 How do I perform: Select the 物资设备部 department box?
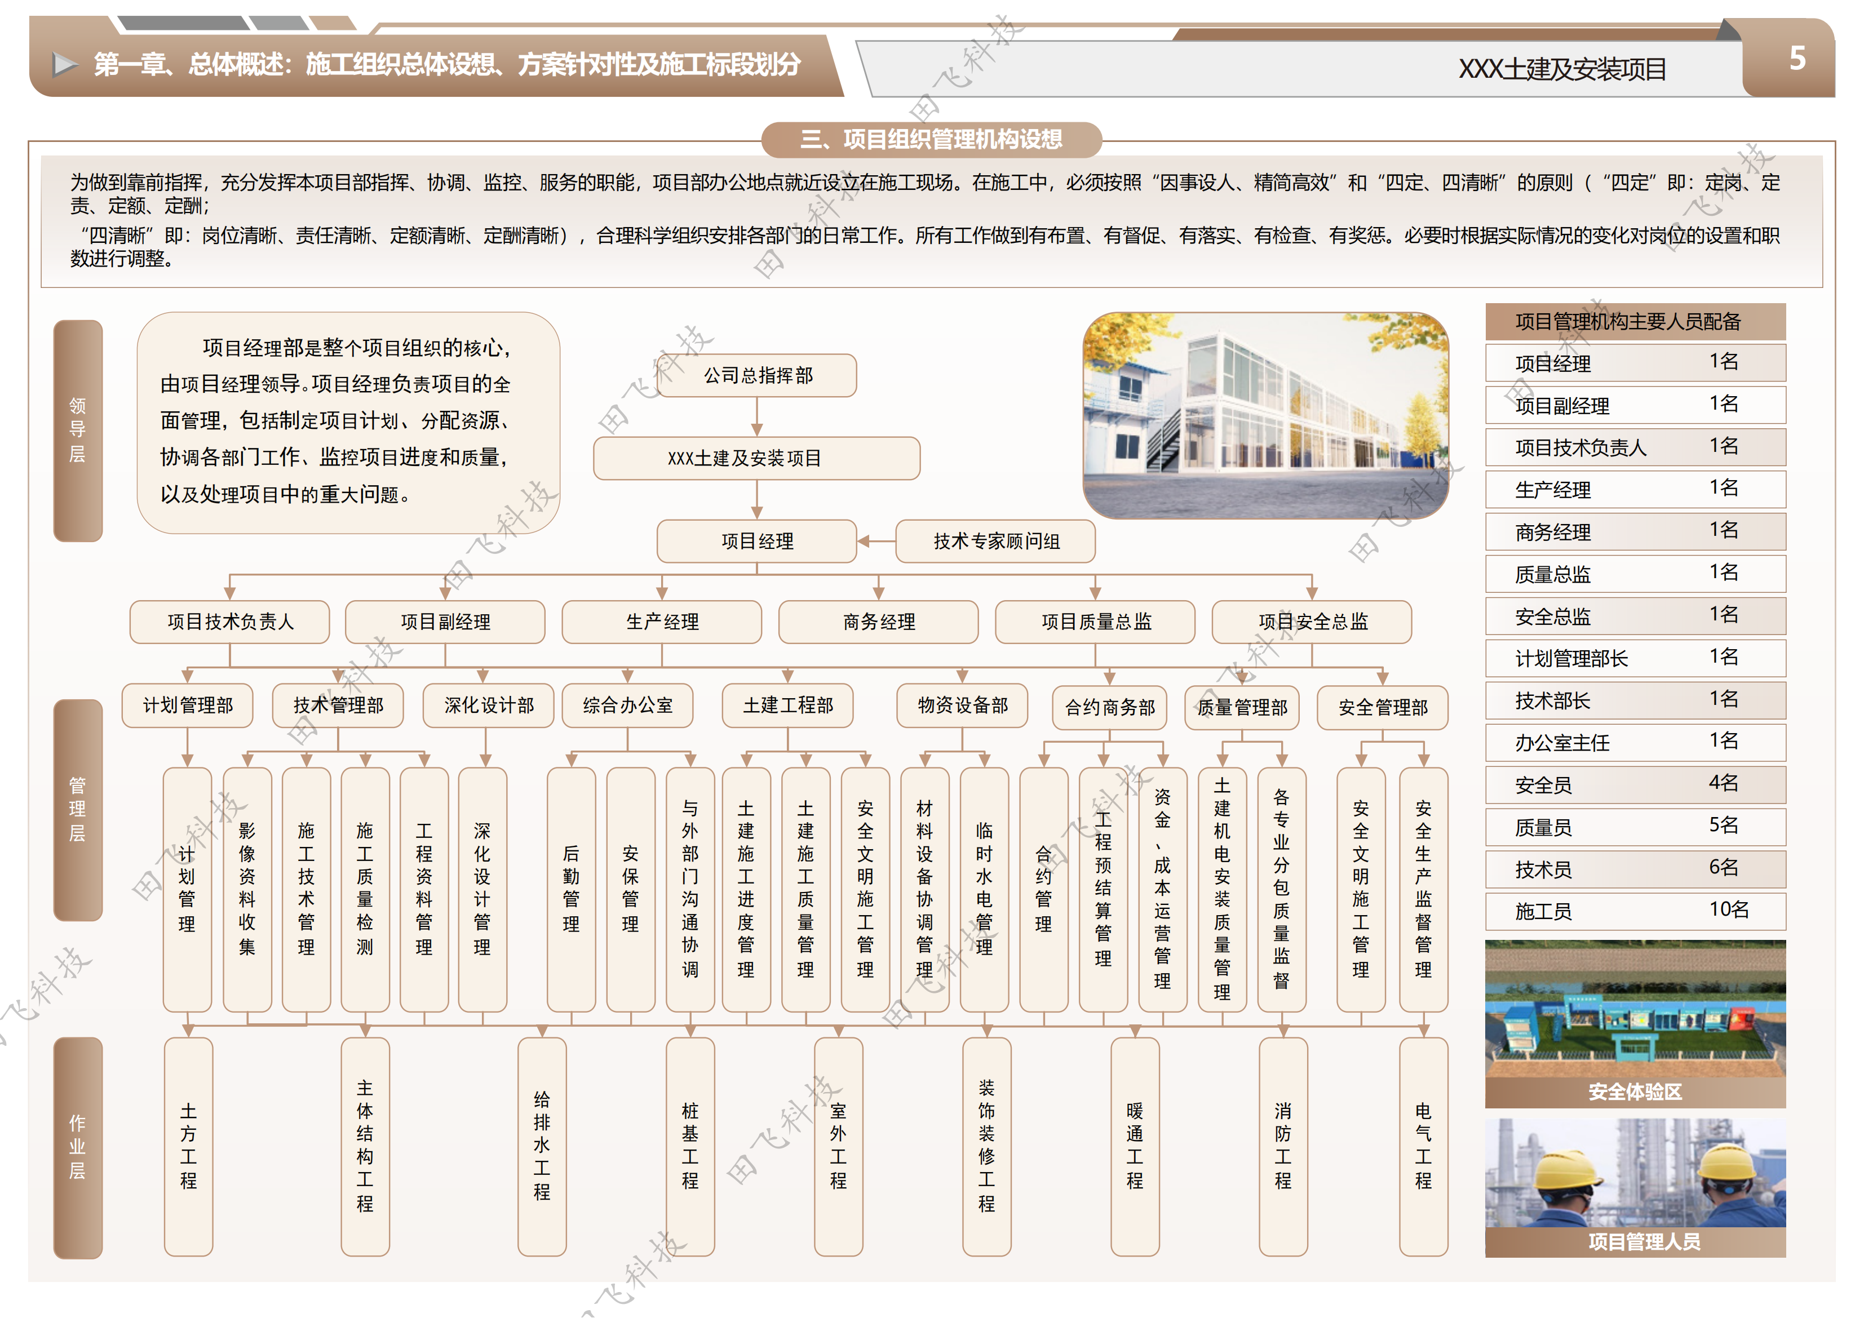click(962, 705)
